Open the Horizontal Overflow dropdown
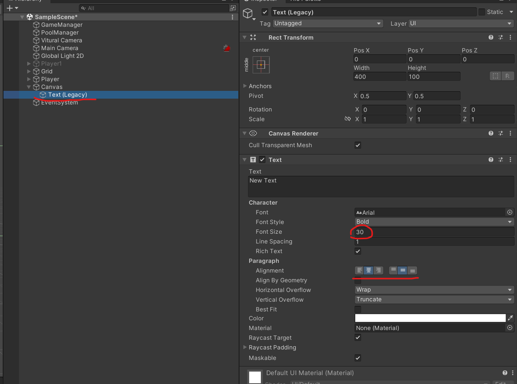The image size is (517, 384). coord(434,290)
